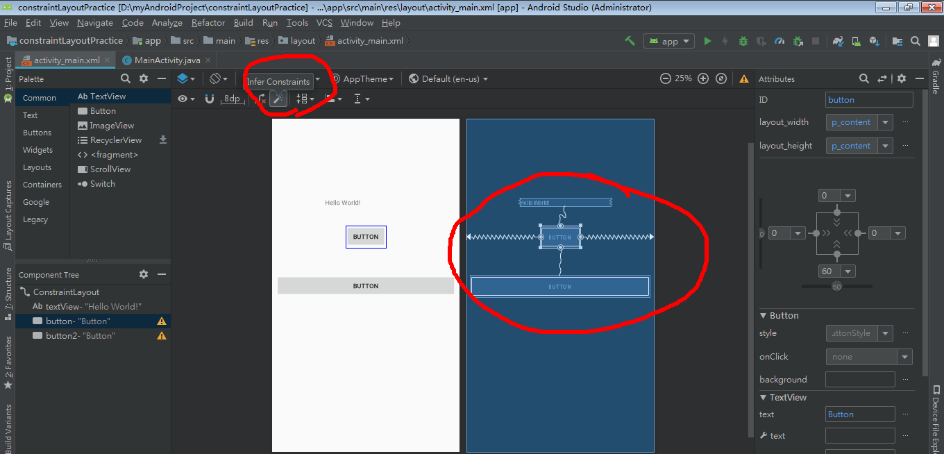This screenshot has width=944, height=454.
Task: Open view options via eye icon
Action: coord(183,99)
